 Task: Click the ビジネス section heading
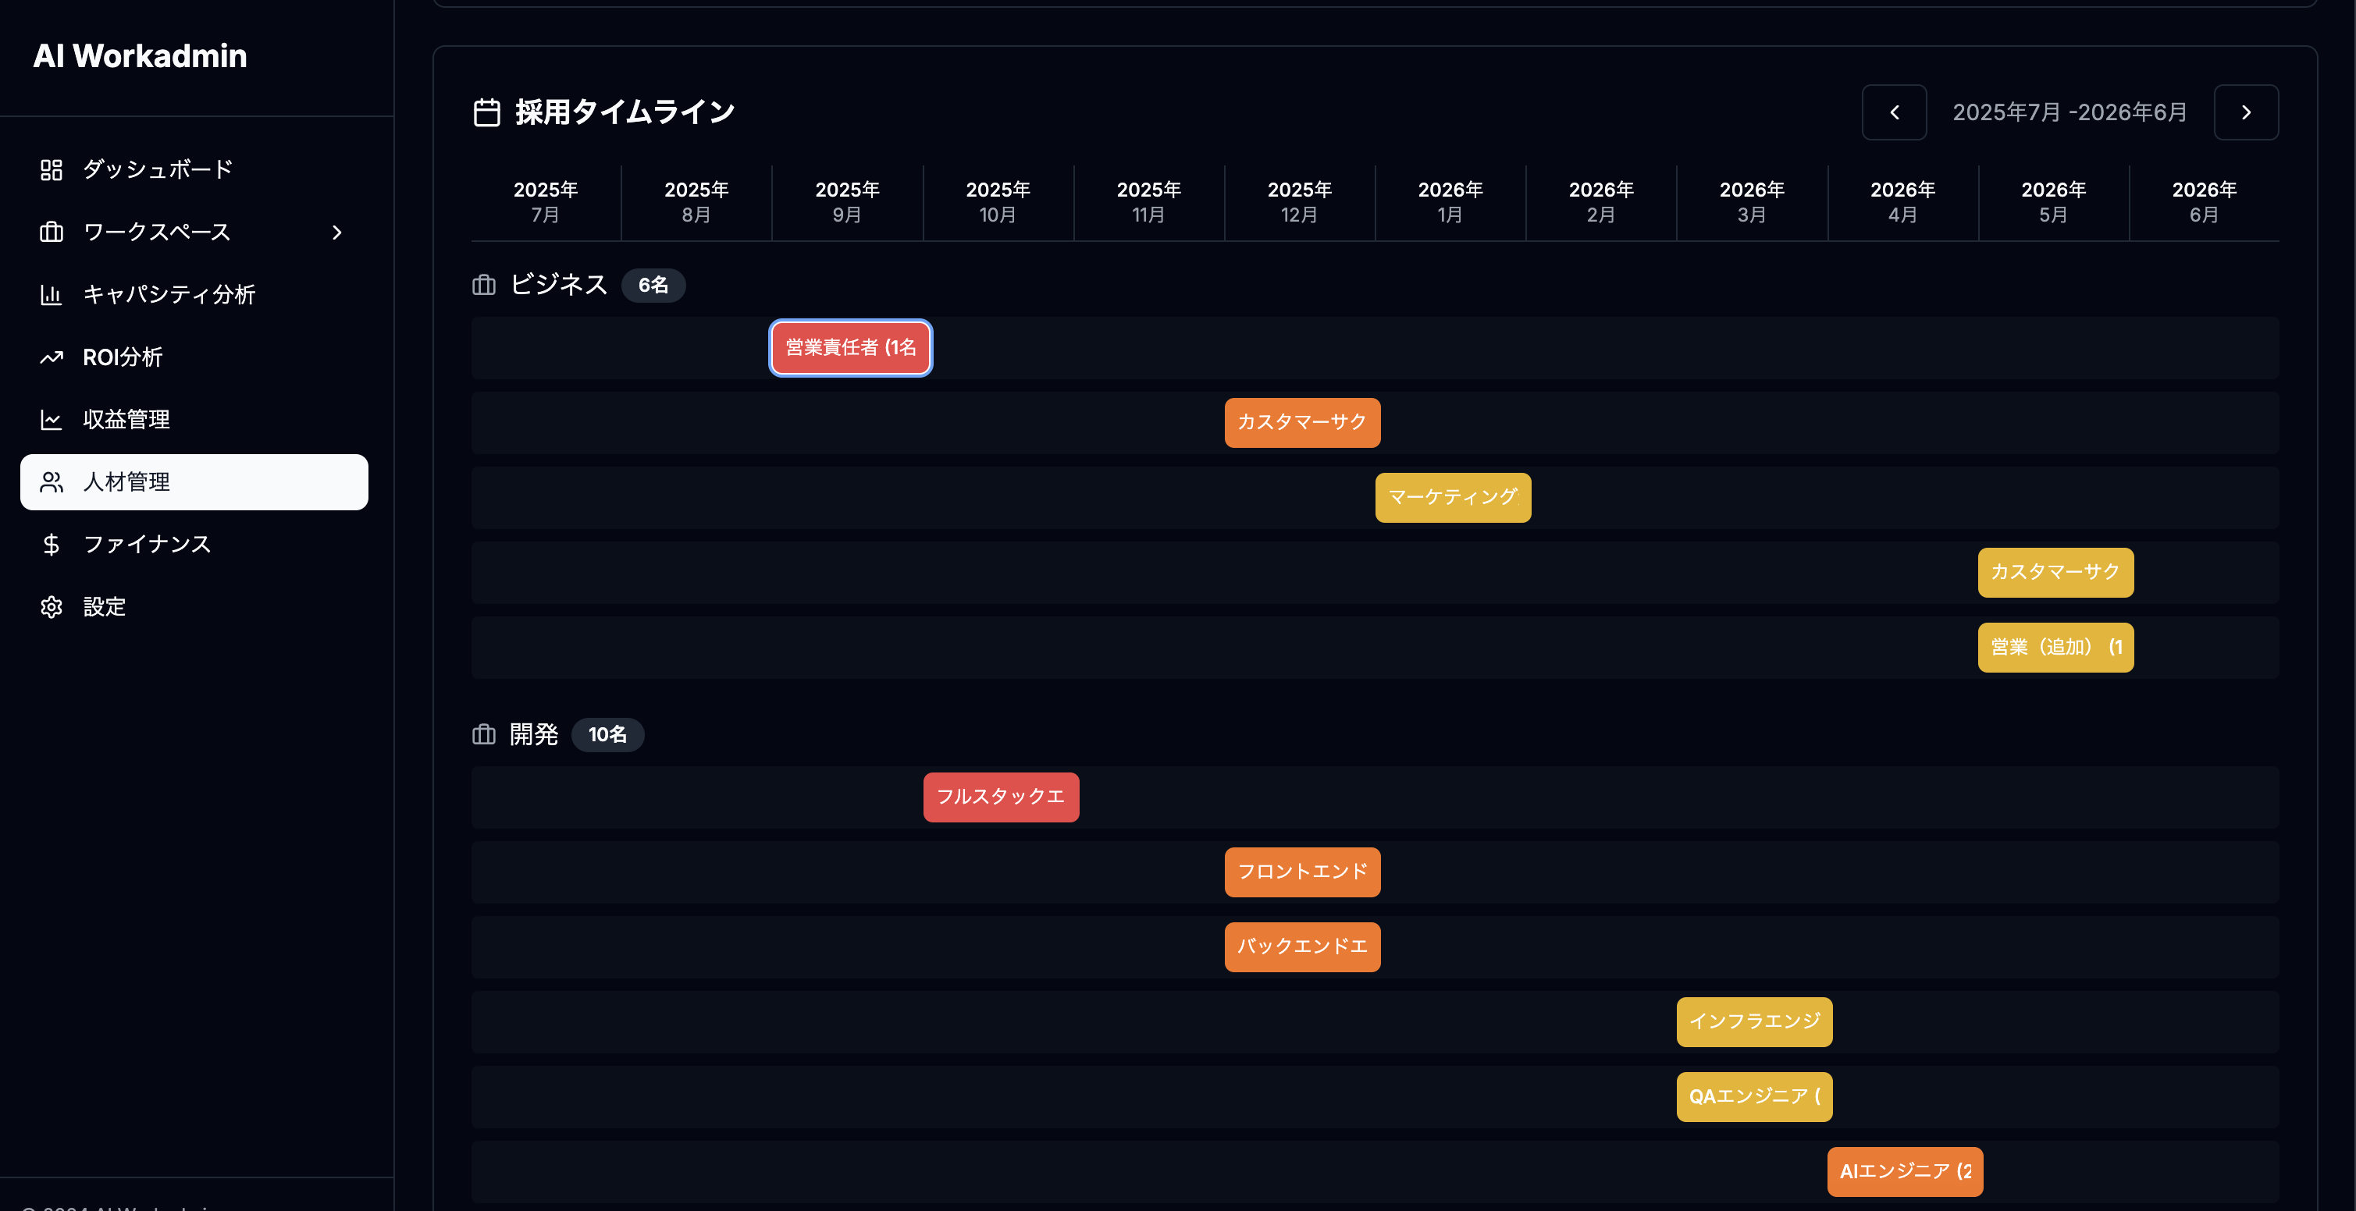[559, 284]
